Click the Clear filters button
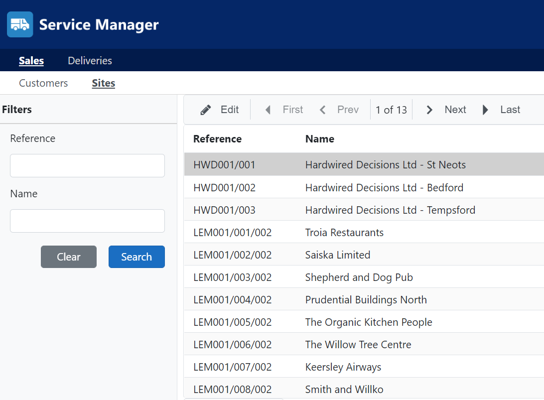The height and width of the screenshot is (400, 544). point(69,257)
